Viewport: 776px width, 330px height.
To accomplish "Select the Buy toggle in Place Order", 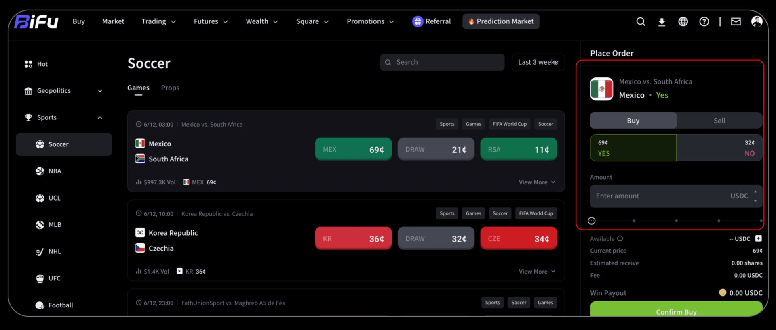I will click(x=633, y=121).
